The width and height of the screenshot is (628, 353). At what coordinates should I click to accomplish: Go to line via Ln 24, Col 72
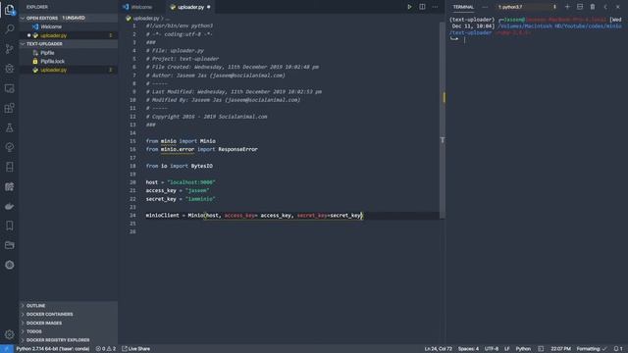pos(438,349)
